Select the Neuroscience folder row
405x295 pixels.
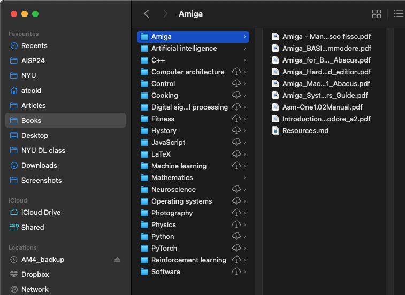(193, 189)
